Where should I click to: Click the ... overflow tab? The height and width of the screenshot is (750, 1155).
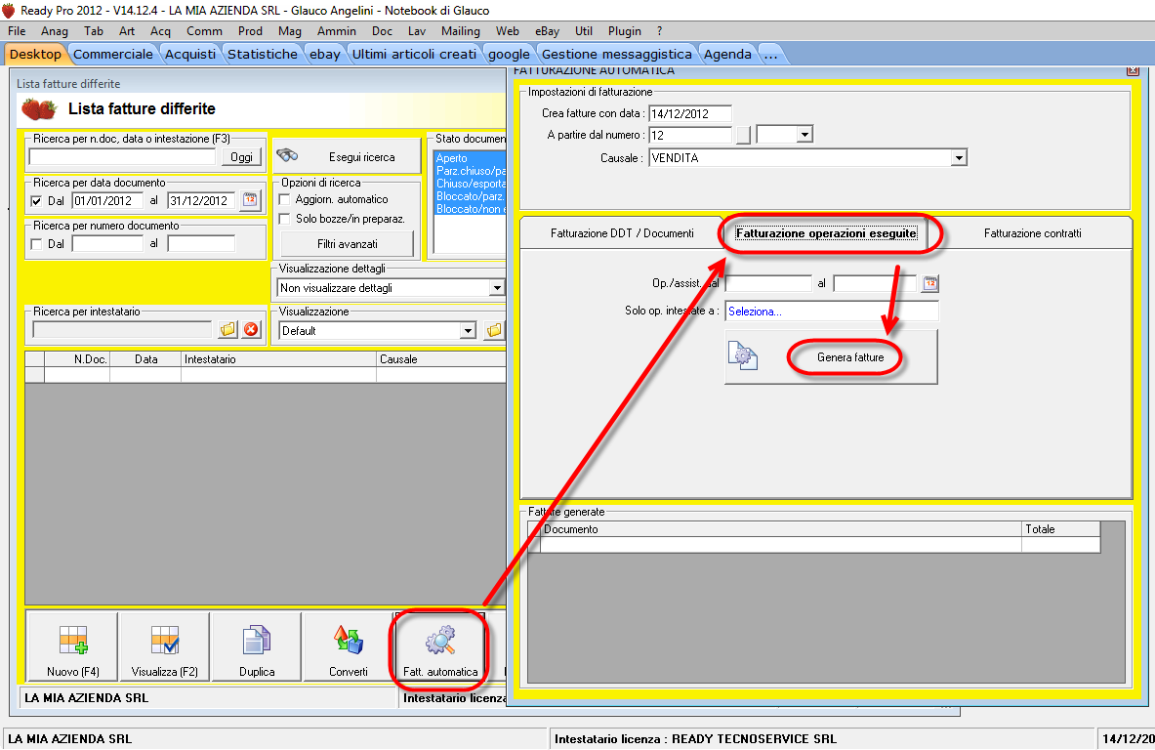(770, 54)
